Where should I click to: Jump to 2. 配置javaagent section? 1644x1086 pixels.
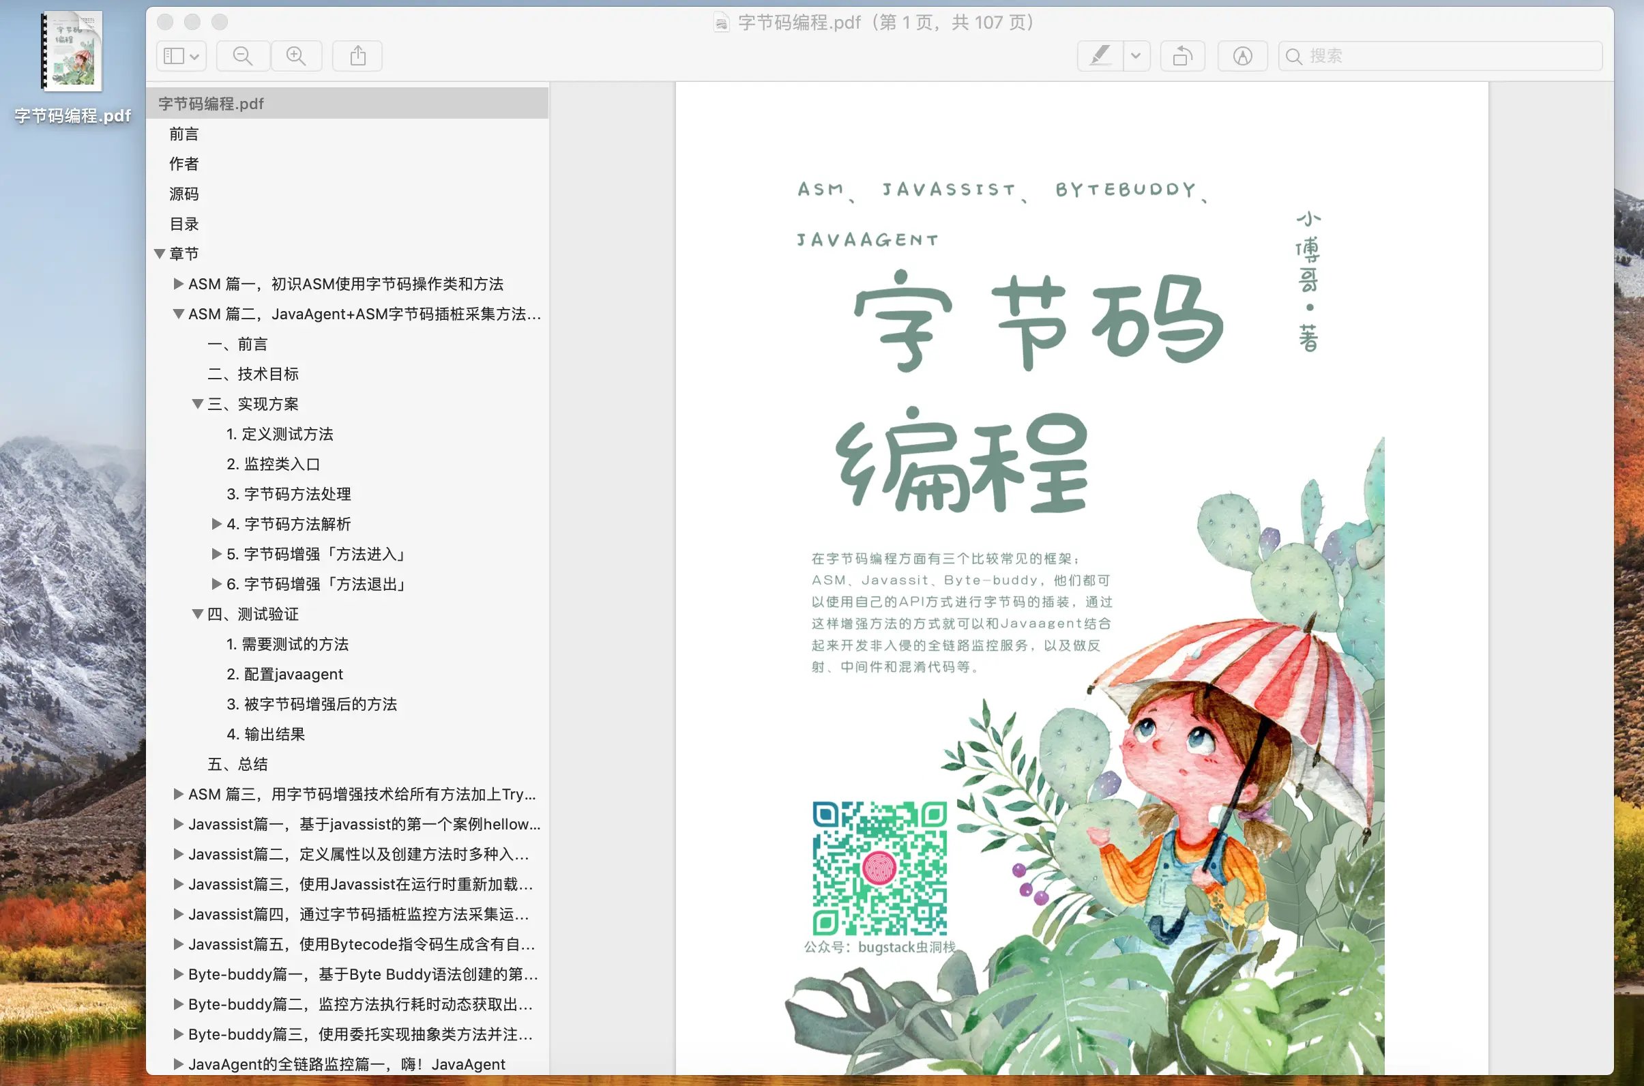click(284, 675)
